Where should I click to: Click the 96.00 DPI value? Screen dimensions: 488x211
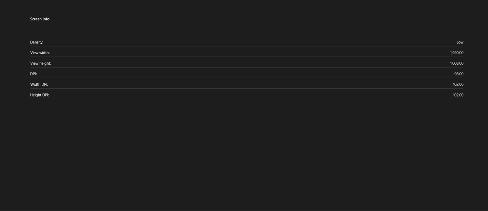click(459, 74)
